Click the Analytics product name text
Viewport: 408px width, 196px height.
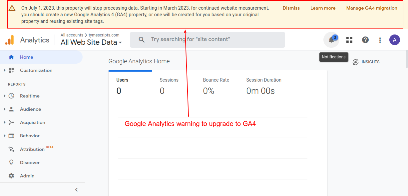(x=35, y=40)
